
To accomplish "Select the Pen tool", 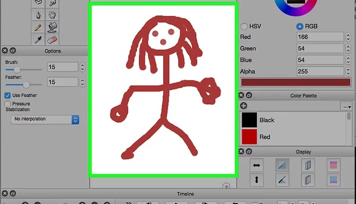I will coord(38,15).
